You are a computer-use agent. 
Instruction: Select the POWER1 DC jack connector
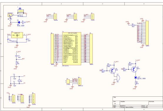[x=10, y=15]
